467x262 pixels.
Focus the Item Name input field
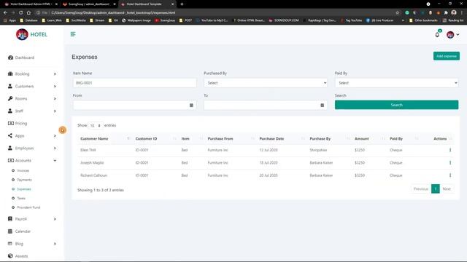[134, 83]
